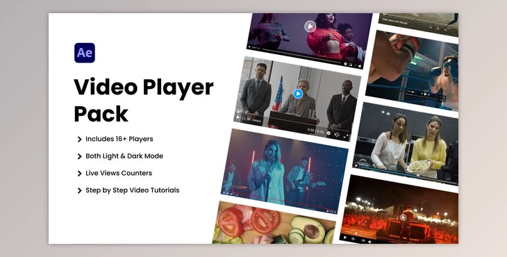Open settings gear on the podium video player
Image resolution: width=507 pixels, height=257 pixels.
click(329, 133)
